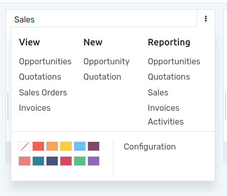Open Opportunities under Reporting
Image resolution: width=227 pixels, height=196 pixels.
tap(174, 62)
